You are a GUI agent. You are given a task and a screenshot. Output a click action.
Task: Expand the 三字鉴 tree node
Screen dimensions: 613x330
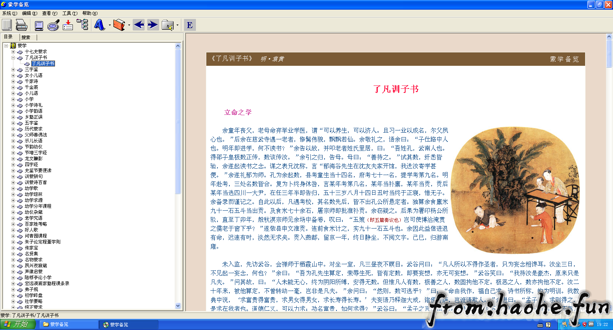(13, 69)
